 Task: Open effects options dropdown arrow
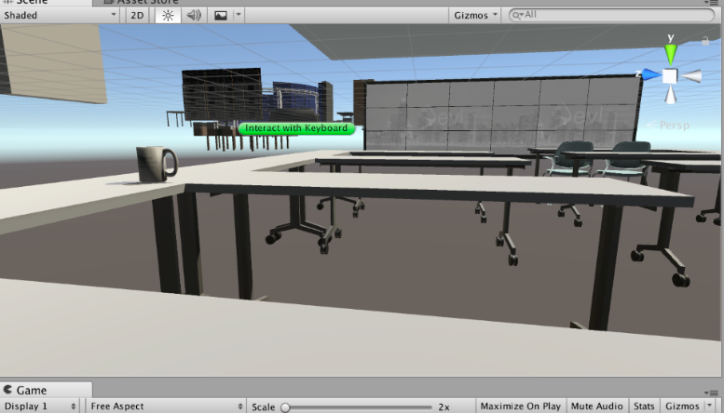(239, 15)
